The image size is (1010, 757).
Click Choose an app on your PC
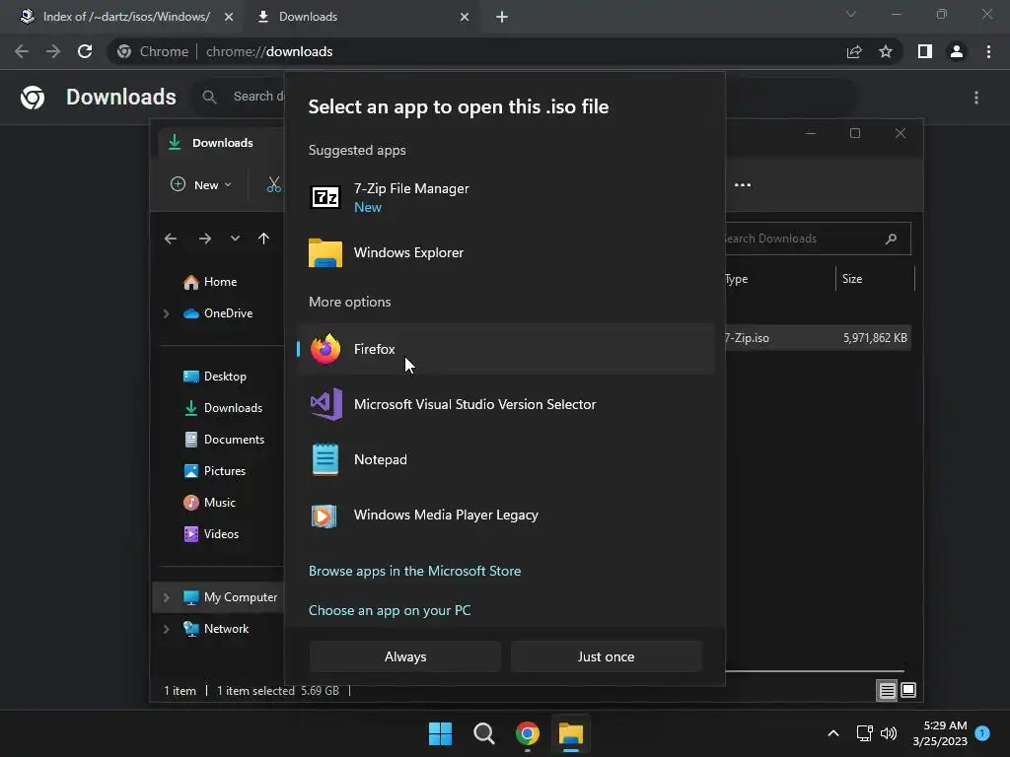[390, 610]
